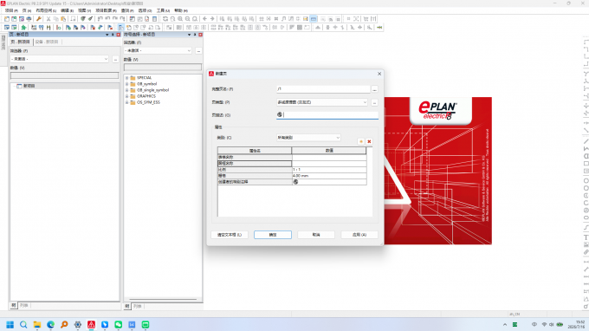
Task: Open Microsoft Edge from the taskbar
Action: coord(50,325)
